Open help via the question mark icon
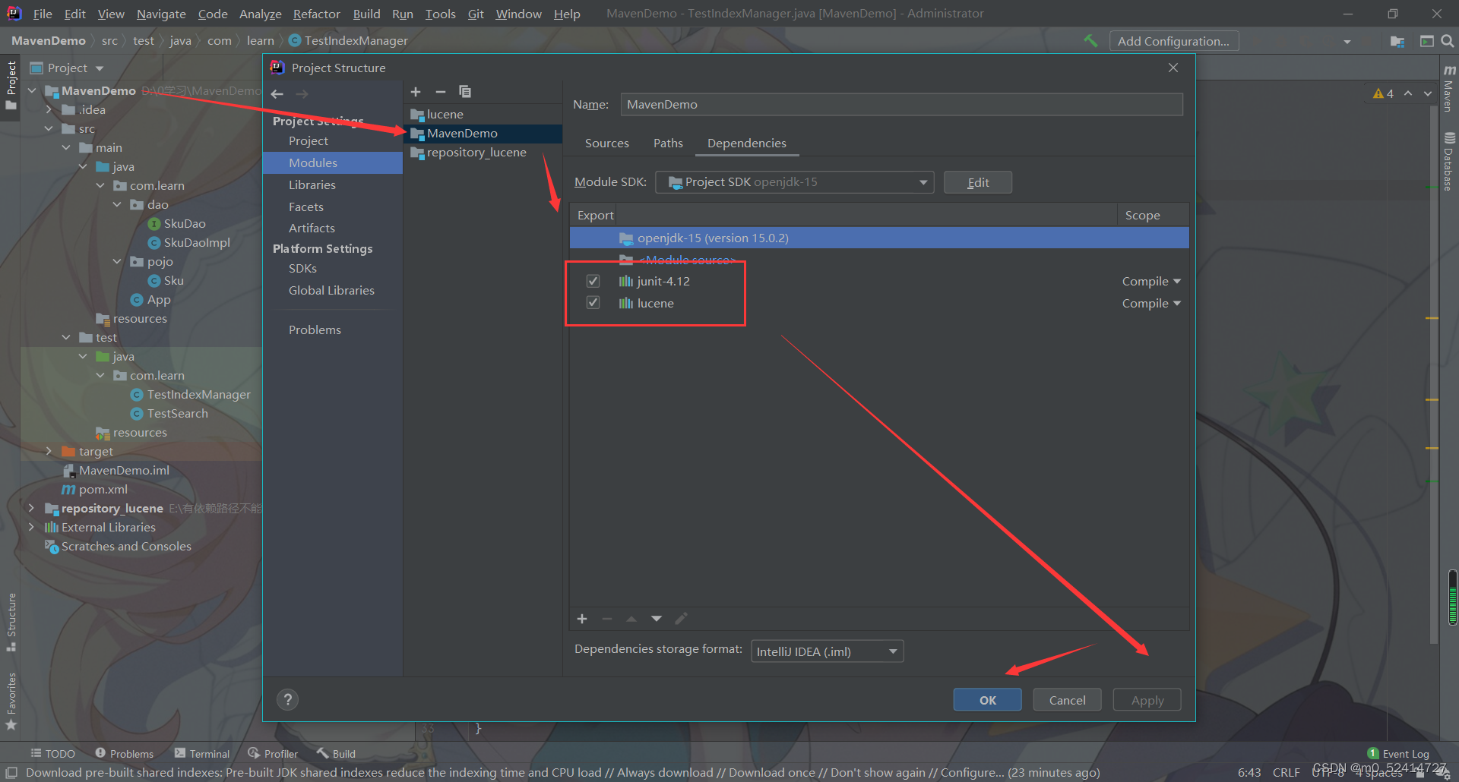This screenshot has height=782, width=1459. click(287, 699)
